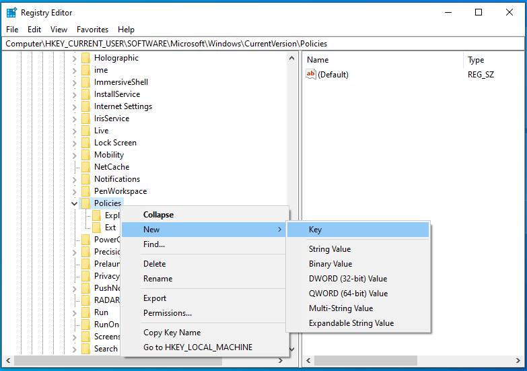Viewport: 527px width, 371px height.
Task: Select the (Default) value name
Action: [333, 74]
